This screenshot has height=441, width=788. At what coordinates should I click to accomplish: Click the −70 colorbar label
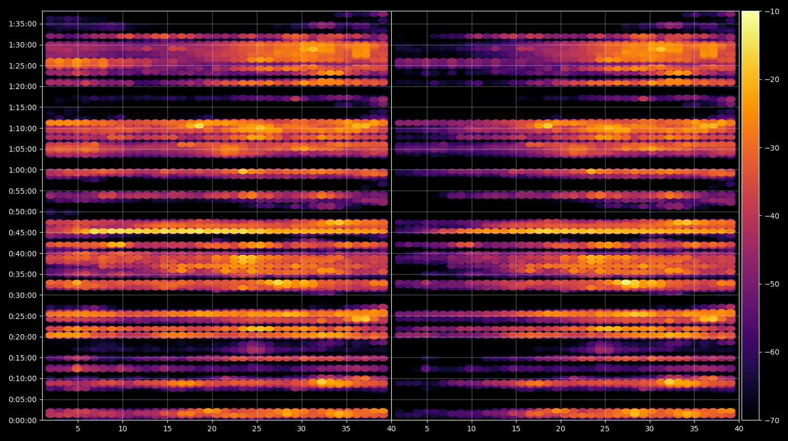coord(772,420)
